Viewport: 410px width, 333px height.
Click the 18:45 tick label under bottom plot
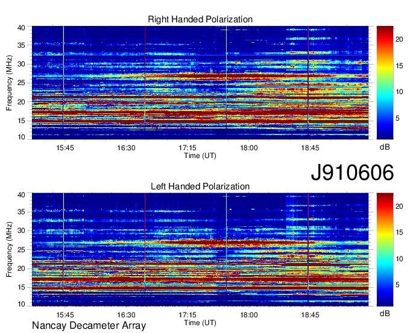(310, 315)
